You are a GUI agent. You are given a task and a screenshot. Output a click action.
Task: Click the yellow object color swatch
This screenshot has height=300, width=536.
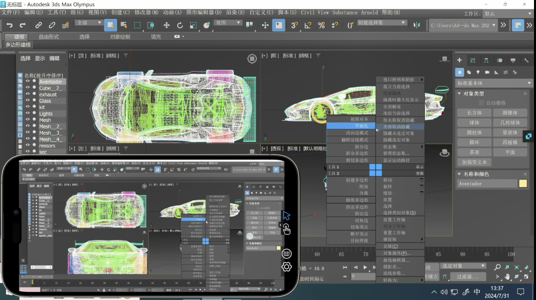[523, 183]
